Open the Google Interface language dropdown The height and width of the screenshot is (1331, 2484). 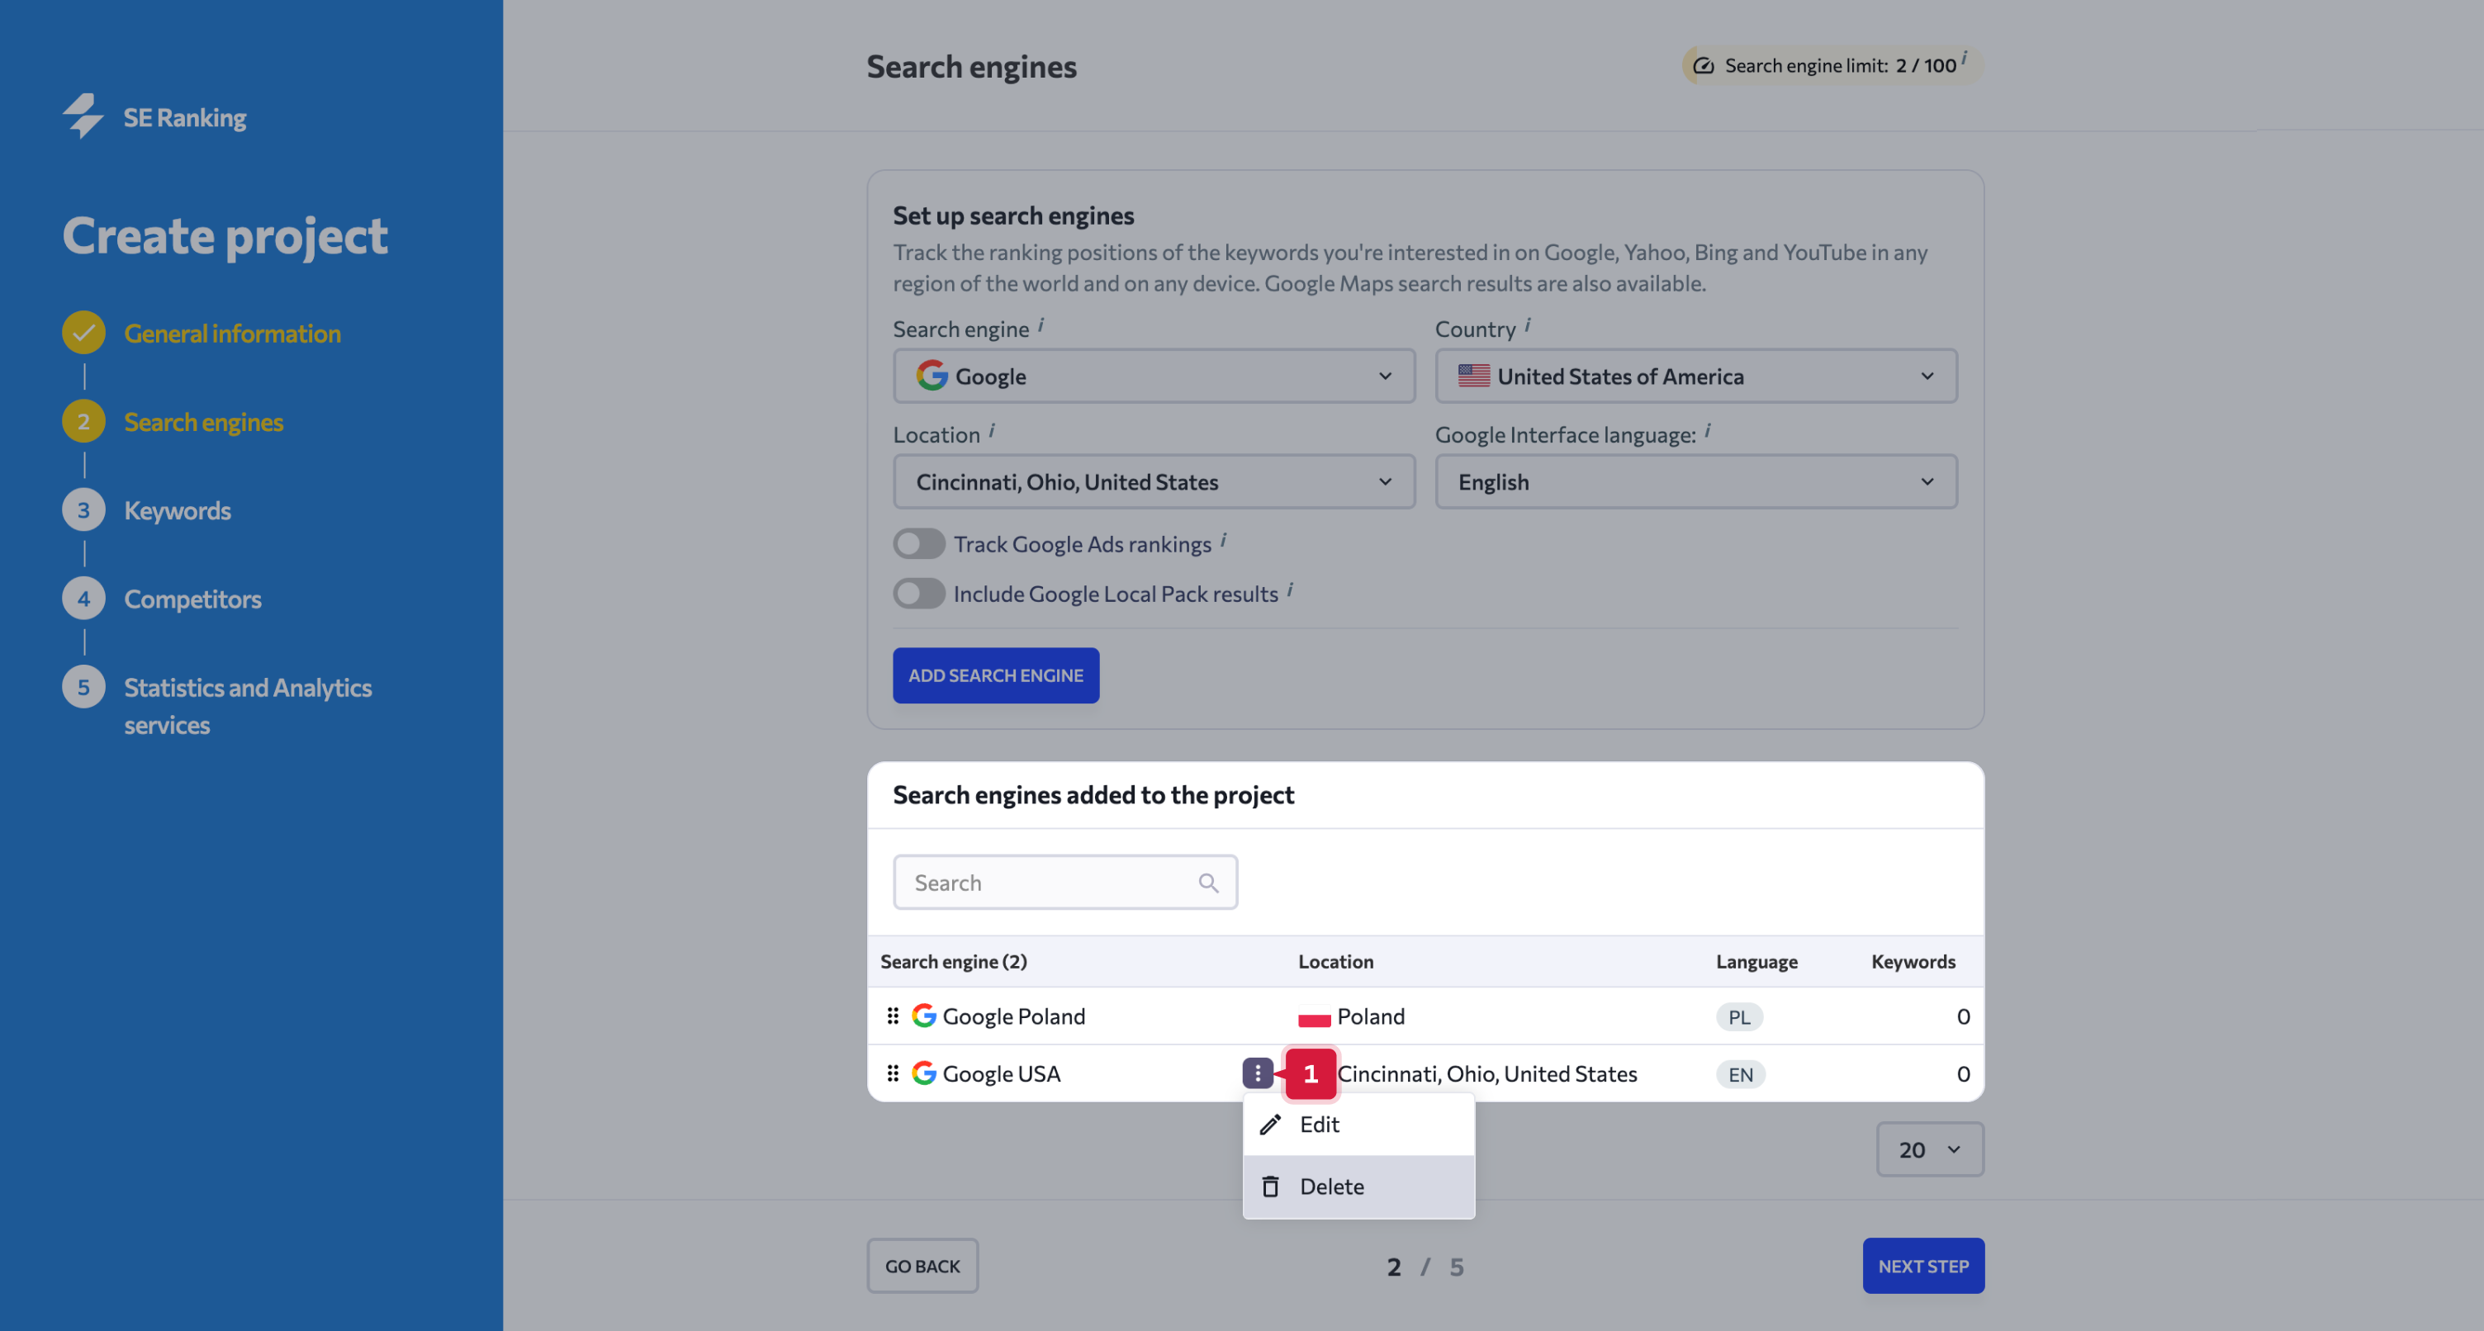[1695, 481]
